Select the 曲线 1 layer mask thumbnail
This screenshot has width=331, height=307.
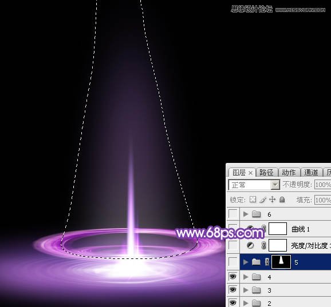(278, 229)
